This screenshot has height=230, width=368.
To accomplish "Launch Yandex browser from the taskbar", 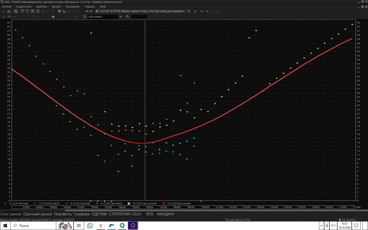I will click(100, 226).
